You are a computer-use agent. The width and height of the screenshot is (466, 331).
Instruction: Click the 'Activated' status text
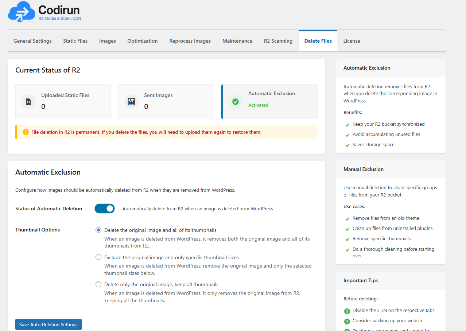[258, 105]
